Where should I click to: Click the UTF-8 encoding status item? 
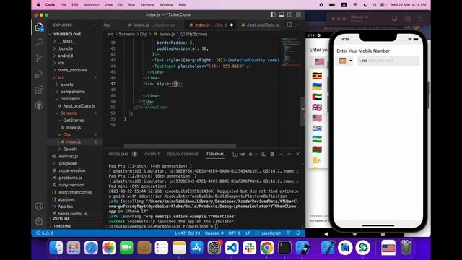tap(235, 233)
